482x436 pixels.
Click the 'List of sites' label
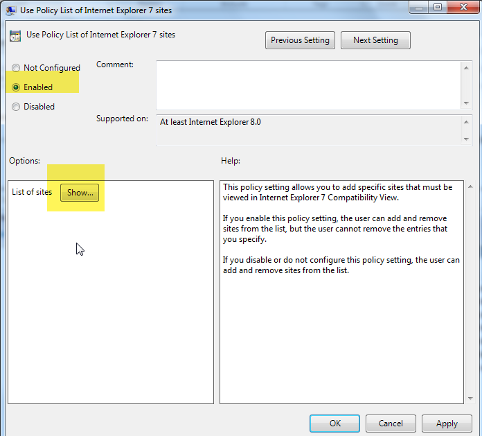tap(32, 192)
